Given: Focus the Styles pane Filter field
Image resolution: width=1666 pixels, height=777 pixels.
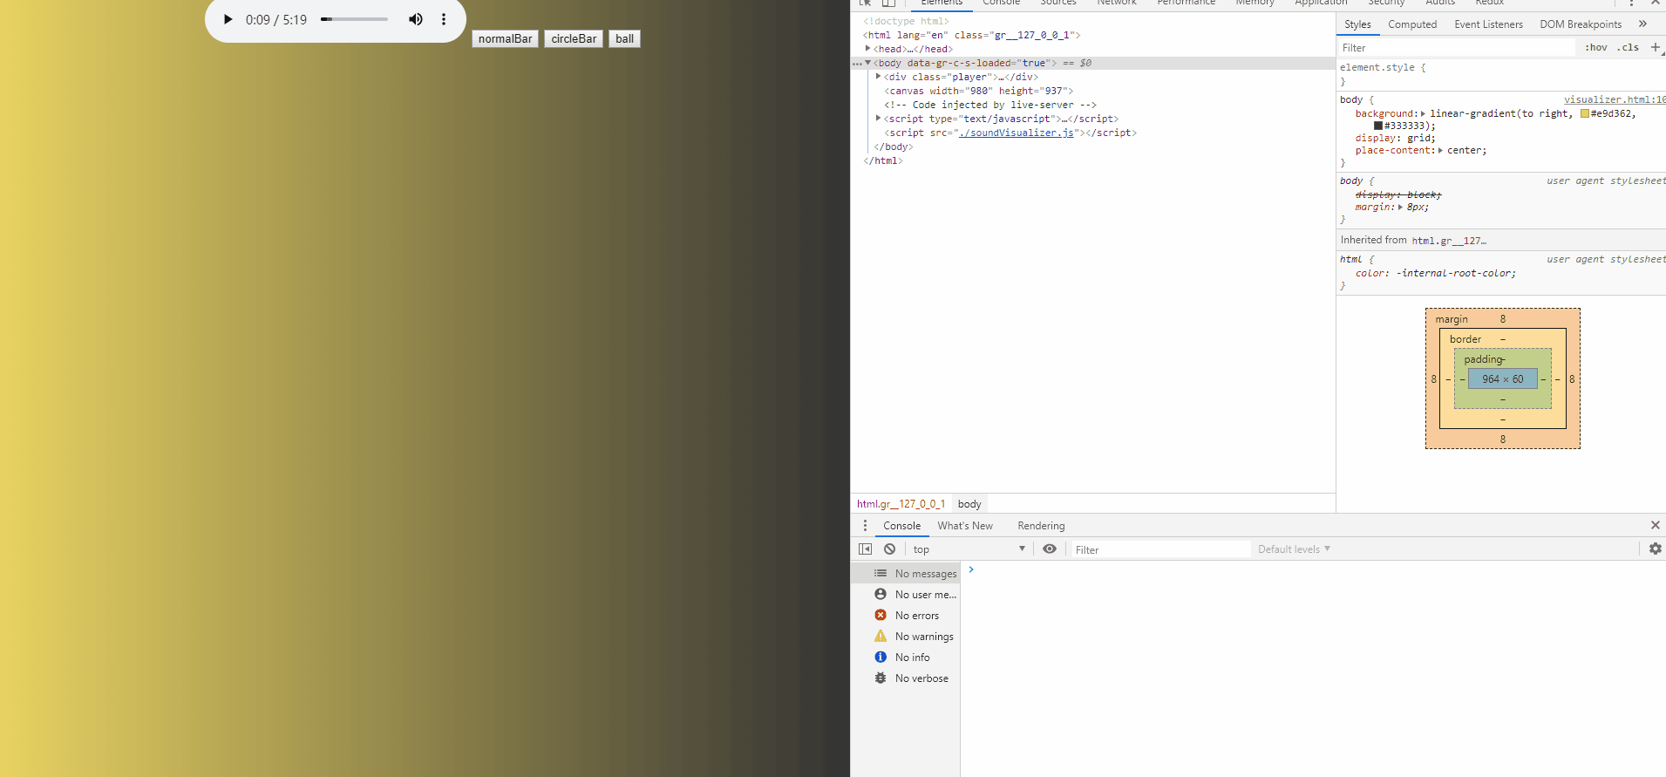Looking at the screenshot, I should (1458, 47).
